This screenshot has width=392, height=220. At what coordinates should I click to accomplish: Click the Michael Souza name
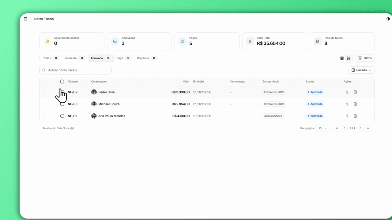click(x=109, y=104)
